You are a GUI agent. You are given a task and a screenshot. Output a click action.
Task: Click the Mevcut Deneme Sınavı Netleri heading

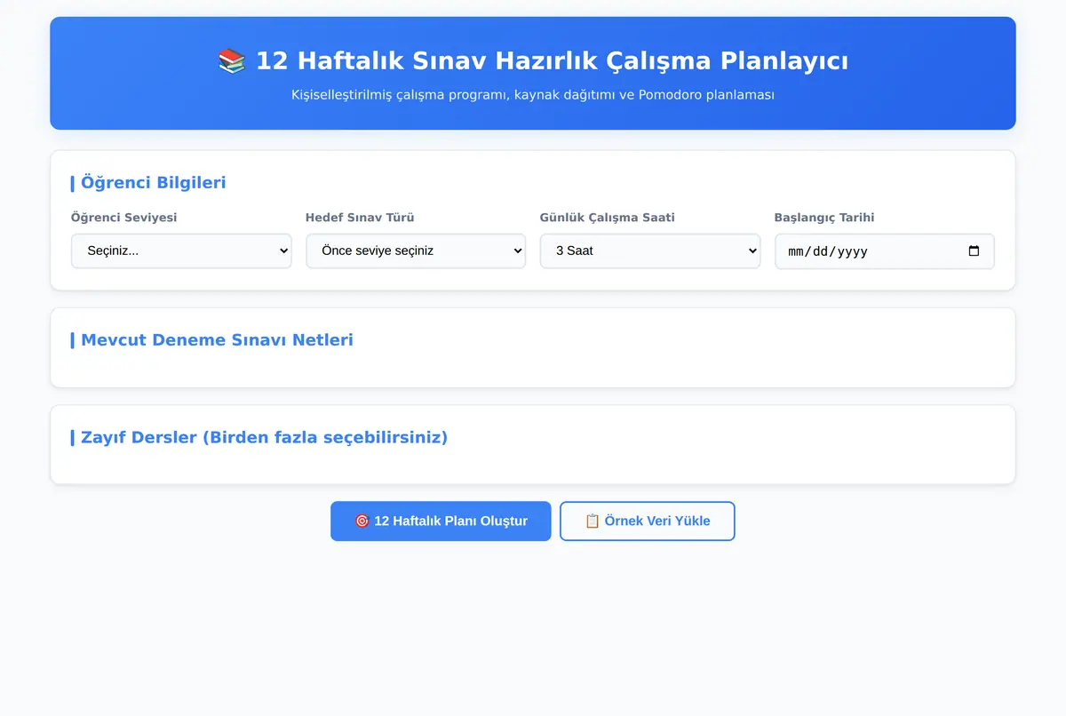(x=217, y=340)
